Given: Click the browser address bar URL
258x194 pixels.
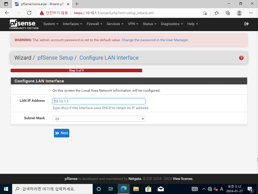Looking at the screenshot, I should click(114, 13).
